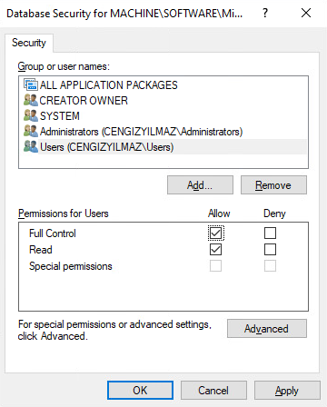Select ALL APPLICATION PACKAGES entry

click(108, 85)
